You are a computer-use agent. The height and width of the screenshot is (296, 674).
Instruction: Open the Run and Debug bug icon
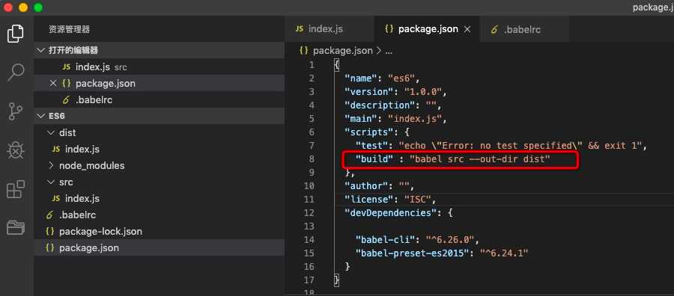pyautogui.click(x=16, y=150)
